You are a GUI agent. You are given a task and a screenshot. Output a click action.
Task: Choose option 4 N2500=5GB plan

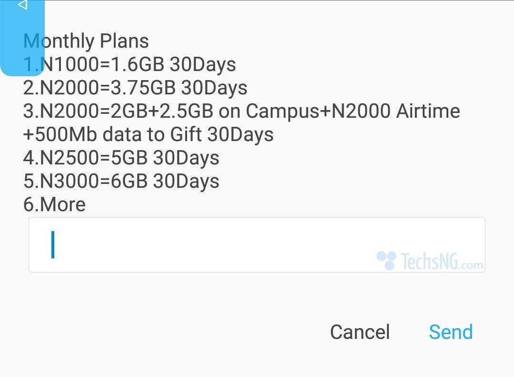(121, 158)
